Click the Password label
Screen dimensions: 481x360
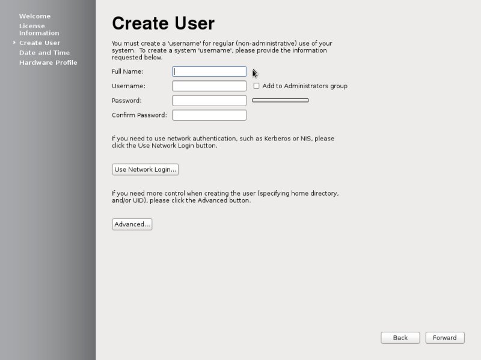(x=127, y=100)
